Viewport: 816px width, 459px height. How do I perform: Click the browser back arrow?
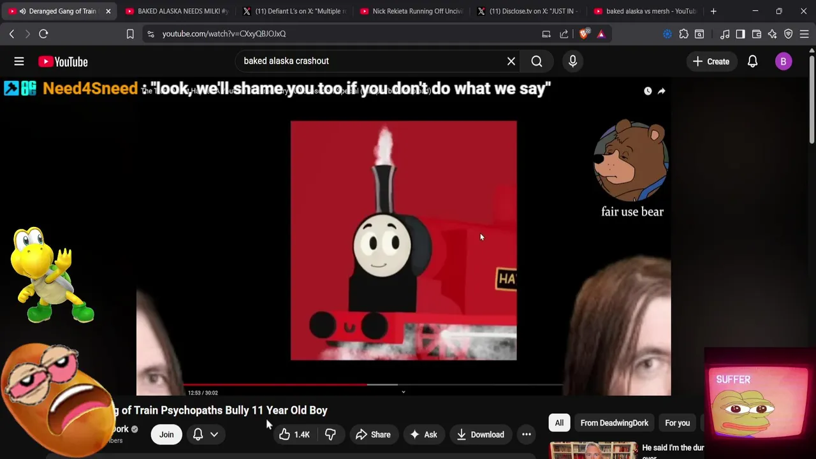[x=11, y=34]
